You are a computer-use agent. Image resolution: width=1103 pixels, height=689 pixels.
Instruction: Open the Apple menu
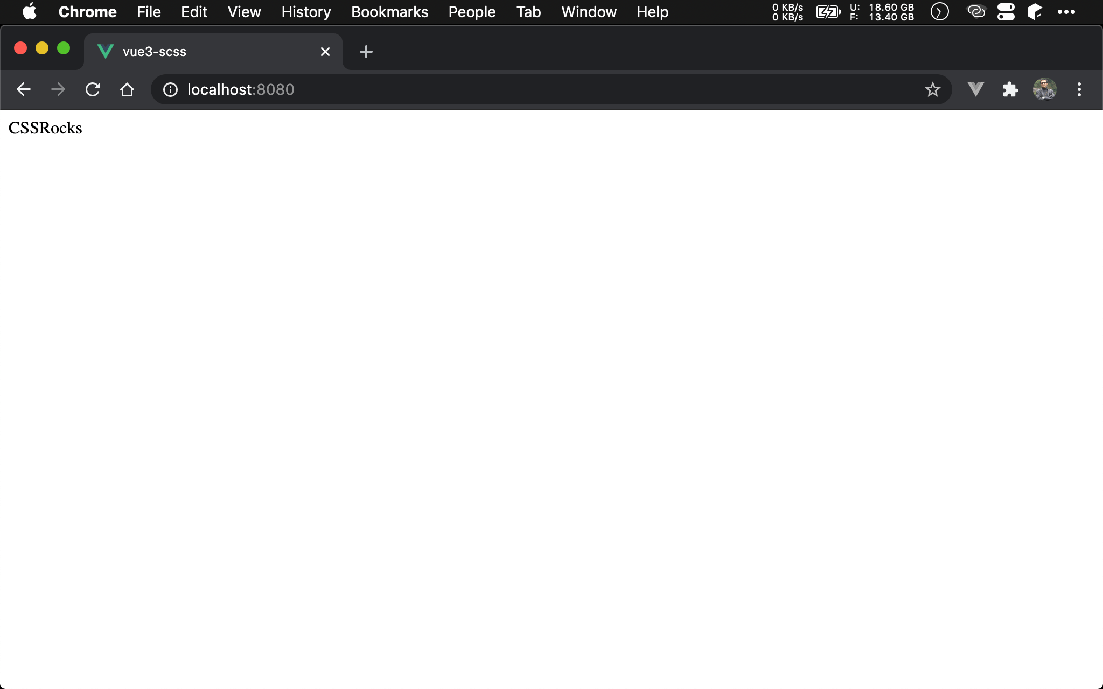pos(30,12)
